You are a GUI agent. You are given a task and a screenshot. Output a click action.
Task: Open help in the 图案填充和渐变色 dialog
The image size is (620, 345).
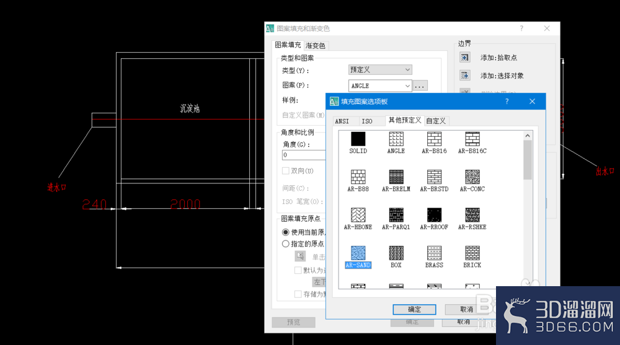[521, 28]
